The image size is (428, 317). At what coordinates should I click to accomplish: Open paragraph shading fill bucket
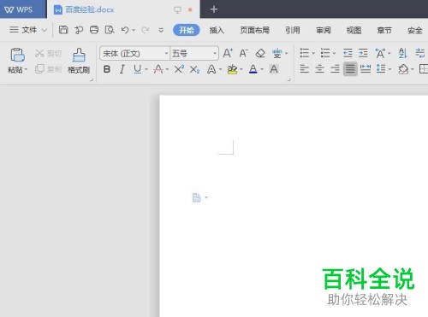[403, 68]
